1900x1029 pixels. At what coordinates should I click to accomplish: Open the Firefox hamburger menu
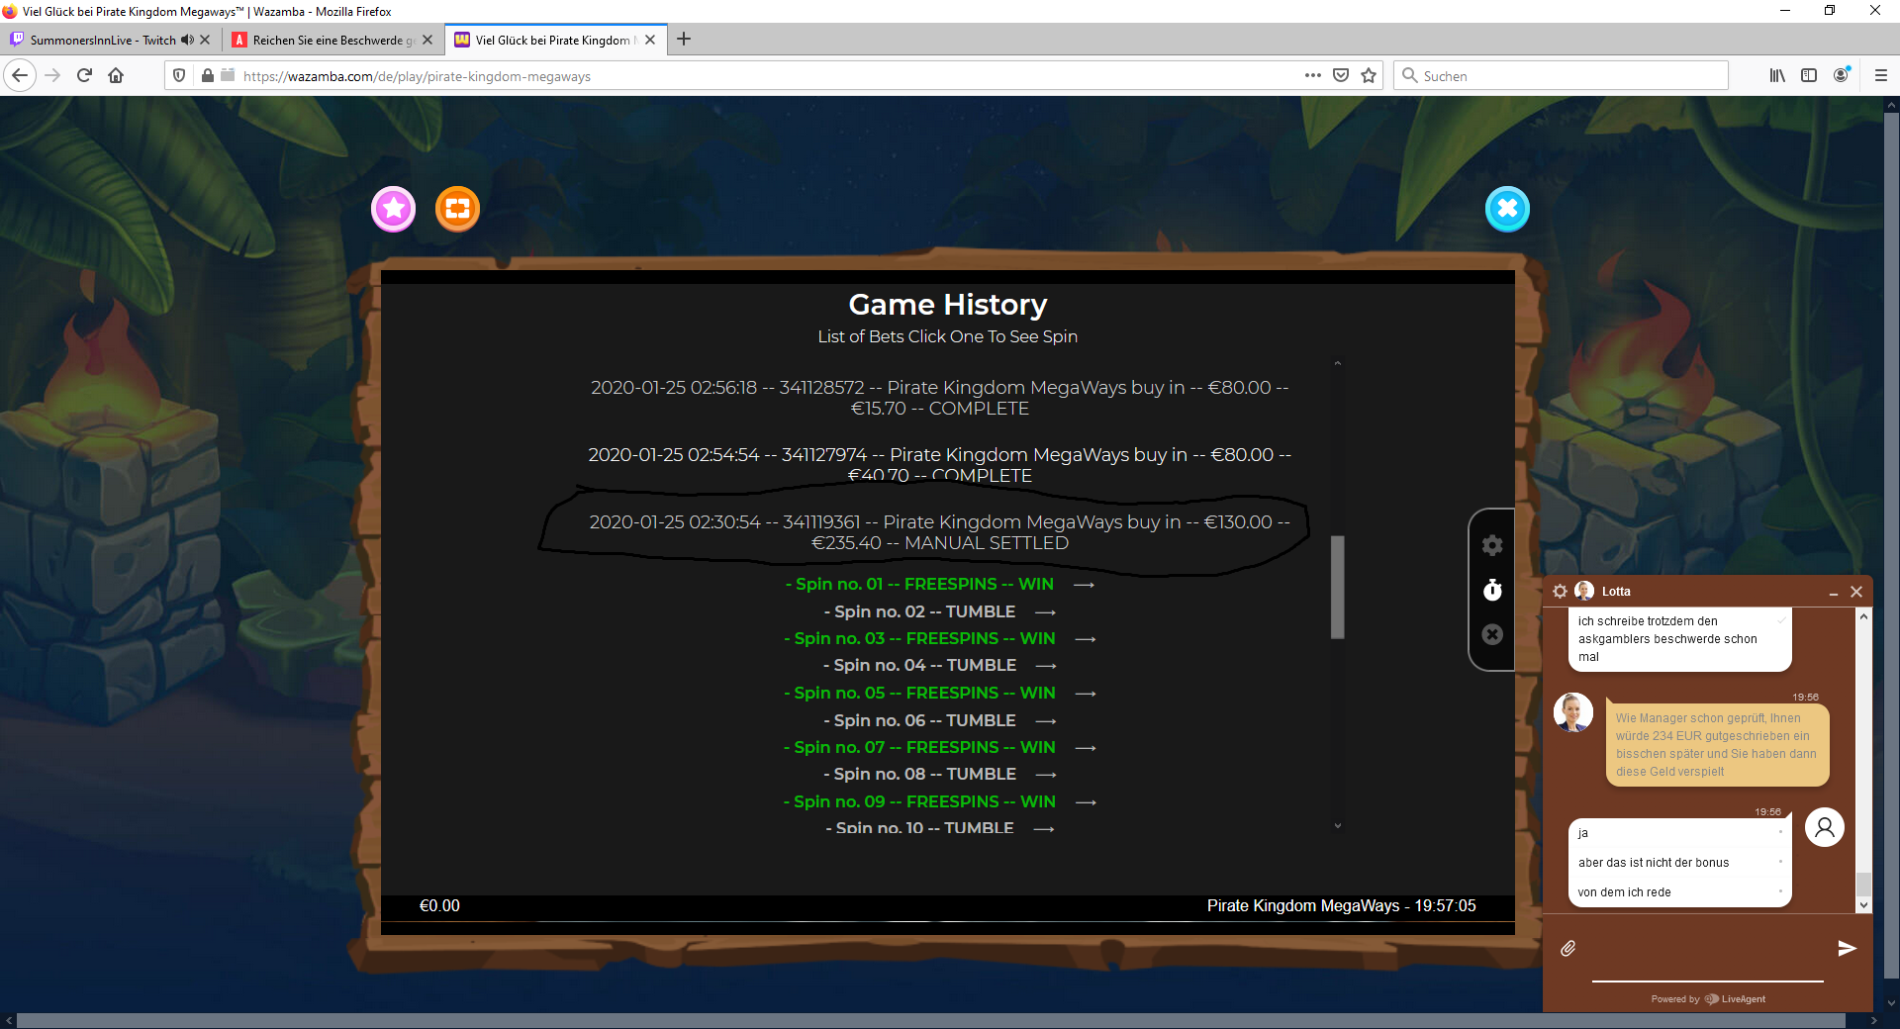coord(1881,75)
